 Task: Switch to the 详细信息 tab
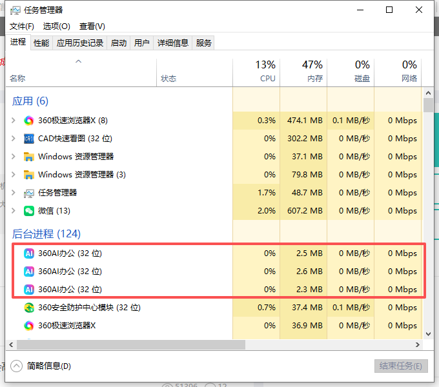coord(172,43)
